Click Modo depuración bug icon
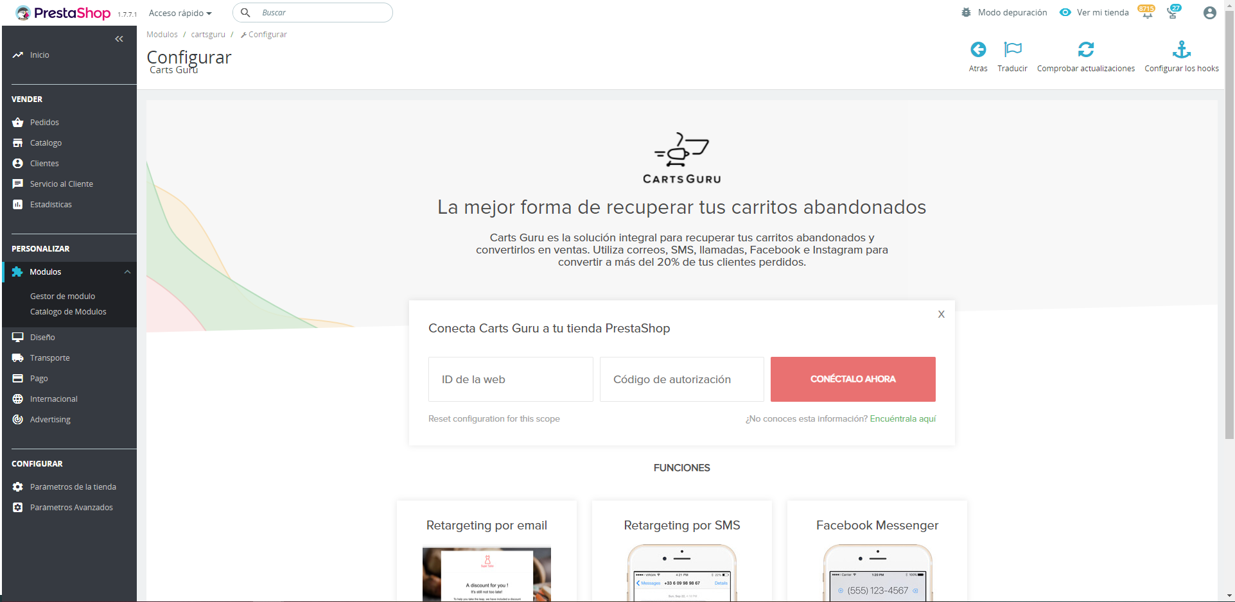This screenshot has width=1235, height=602. [x=966, y=12]
